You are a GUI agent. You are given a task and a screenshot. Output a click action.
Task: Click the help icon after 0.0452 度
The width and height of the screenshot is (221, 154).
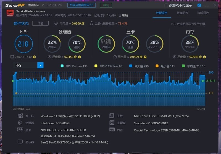coord(80,57)
